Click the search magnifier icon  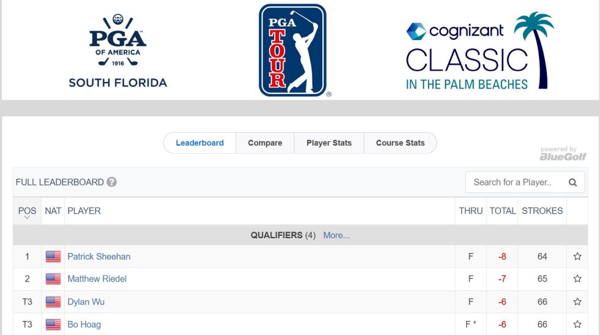(572, 183)
